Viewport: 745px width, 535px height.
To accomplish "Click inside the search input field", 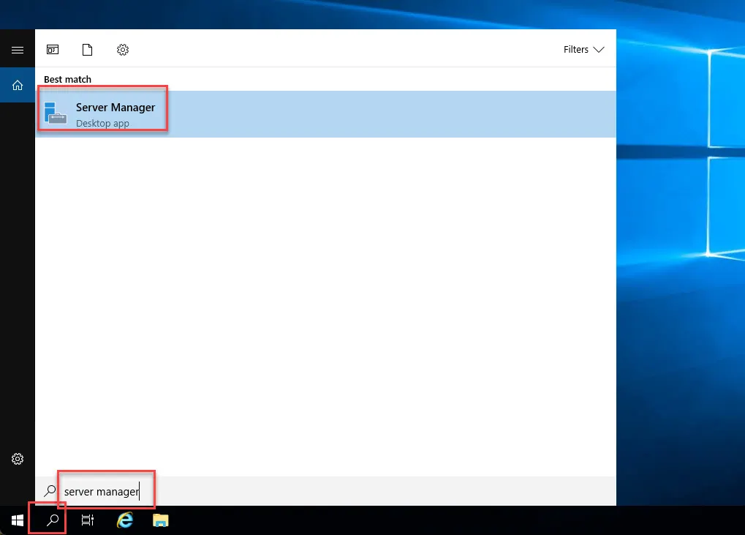I will (x=102, y=491).
